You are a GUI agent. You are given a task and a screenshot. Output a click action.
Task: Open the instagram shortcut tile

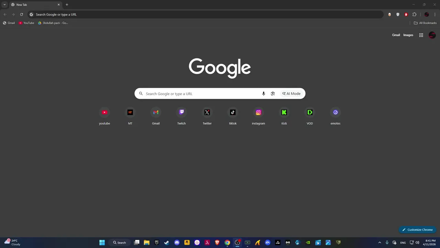258,116
